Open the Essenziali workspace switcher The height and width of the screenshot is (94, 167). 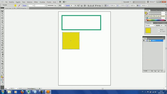(x=127, y=2)
